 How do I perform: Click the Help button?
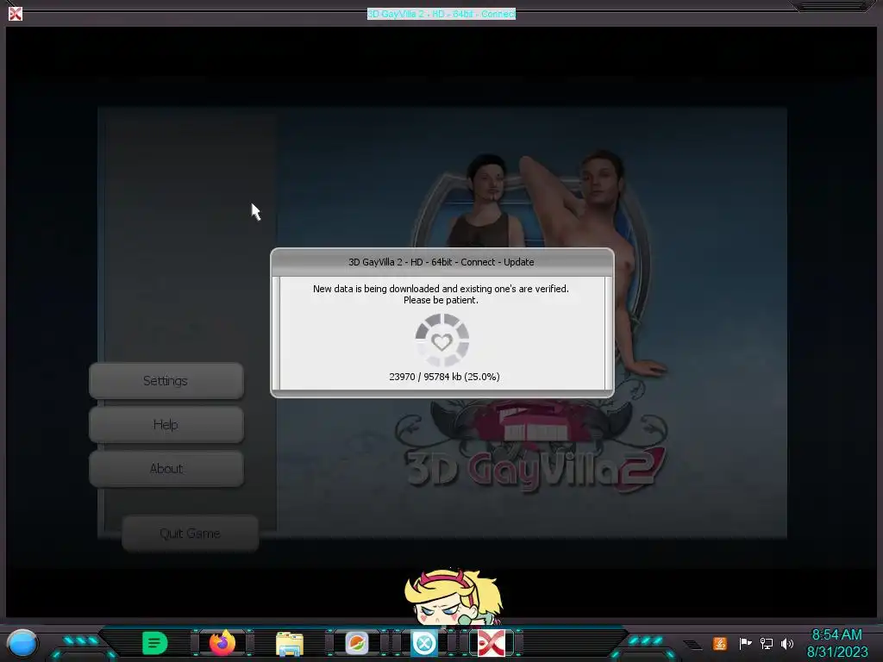166,425
